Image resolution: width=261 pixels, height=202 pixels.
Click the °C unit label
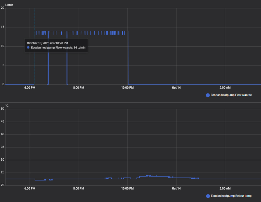pos(7,106)
